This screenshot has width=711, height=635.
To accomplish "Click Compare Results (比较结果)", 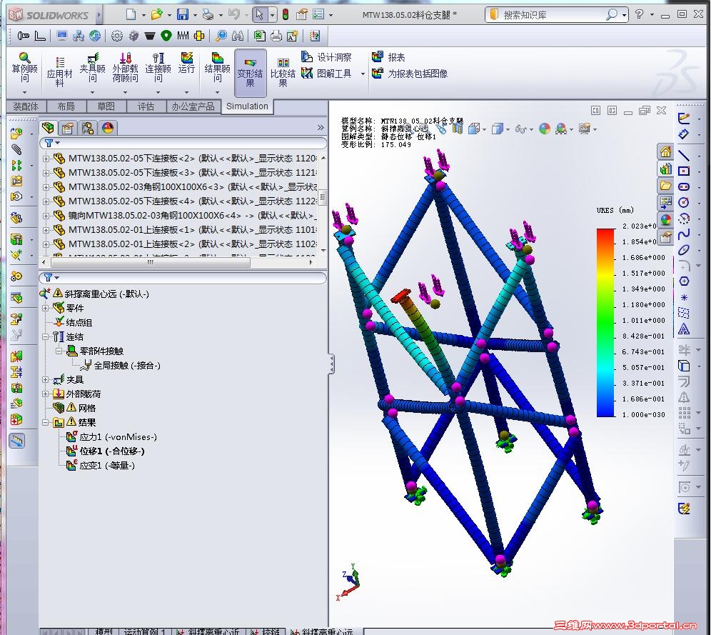I will [283, 73].
